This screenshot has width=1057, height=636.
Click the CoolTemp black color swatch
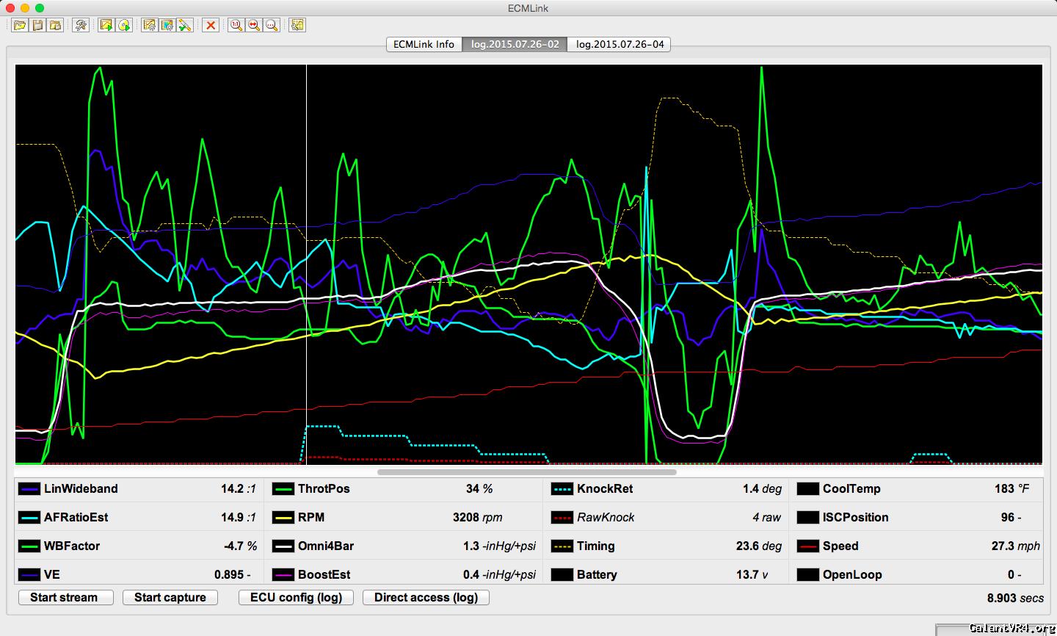(807, 489)
